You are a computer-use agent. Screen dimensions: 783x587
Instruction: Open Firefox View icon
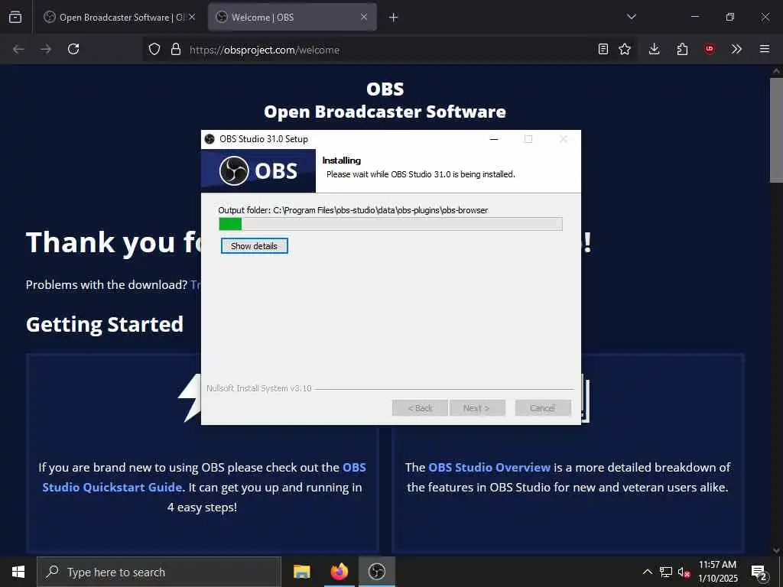pos(15,17)
